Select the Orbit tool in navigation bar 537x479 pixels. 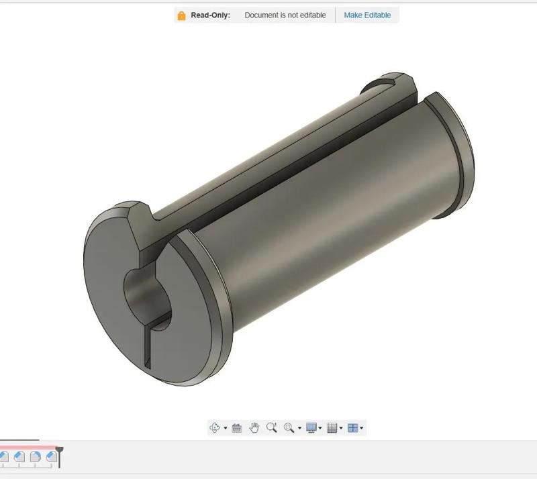click(215, 427)
